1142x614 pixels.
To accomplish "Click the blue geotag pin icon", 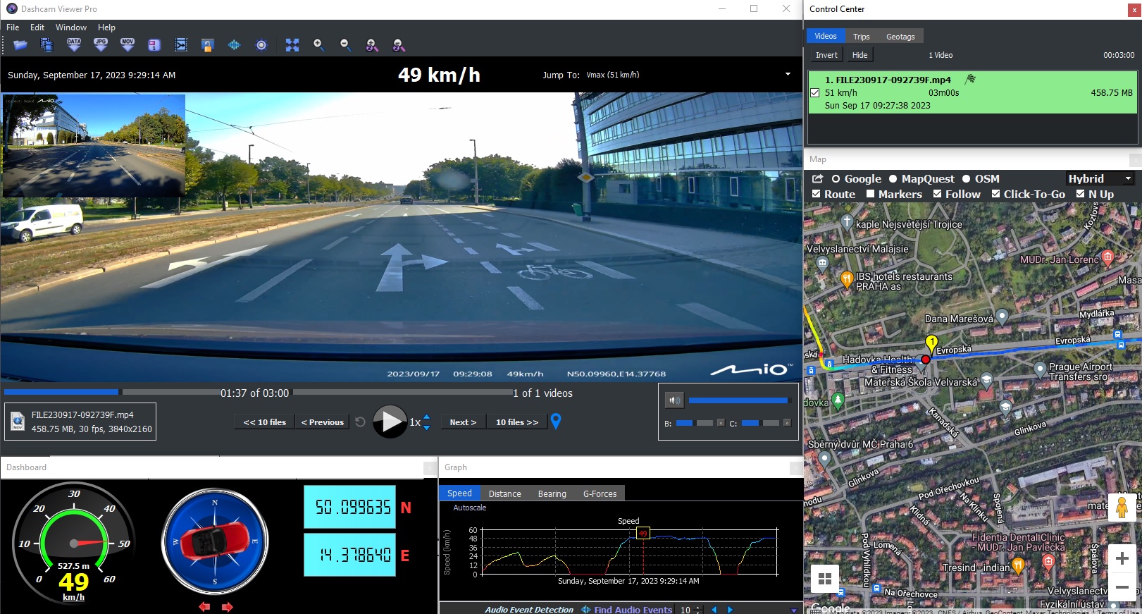I will click(556, 422).
